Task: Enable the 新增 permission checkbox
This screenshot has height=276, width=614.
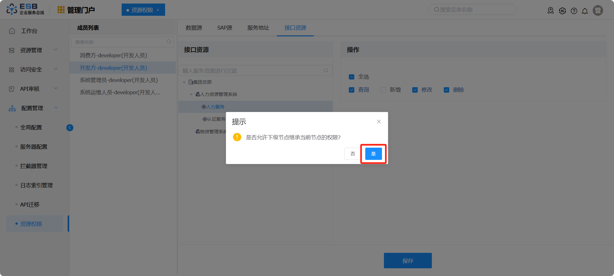Action: [383, 90]
